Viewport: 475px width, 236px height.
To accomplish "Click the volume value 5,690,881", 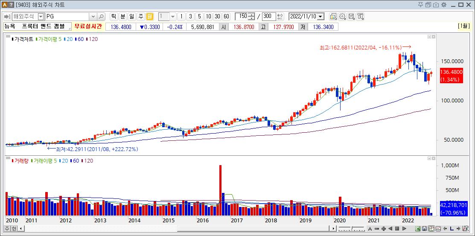I will click(202, 27).
